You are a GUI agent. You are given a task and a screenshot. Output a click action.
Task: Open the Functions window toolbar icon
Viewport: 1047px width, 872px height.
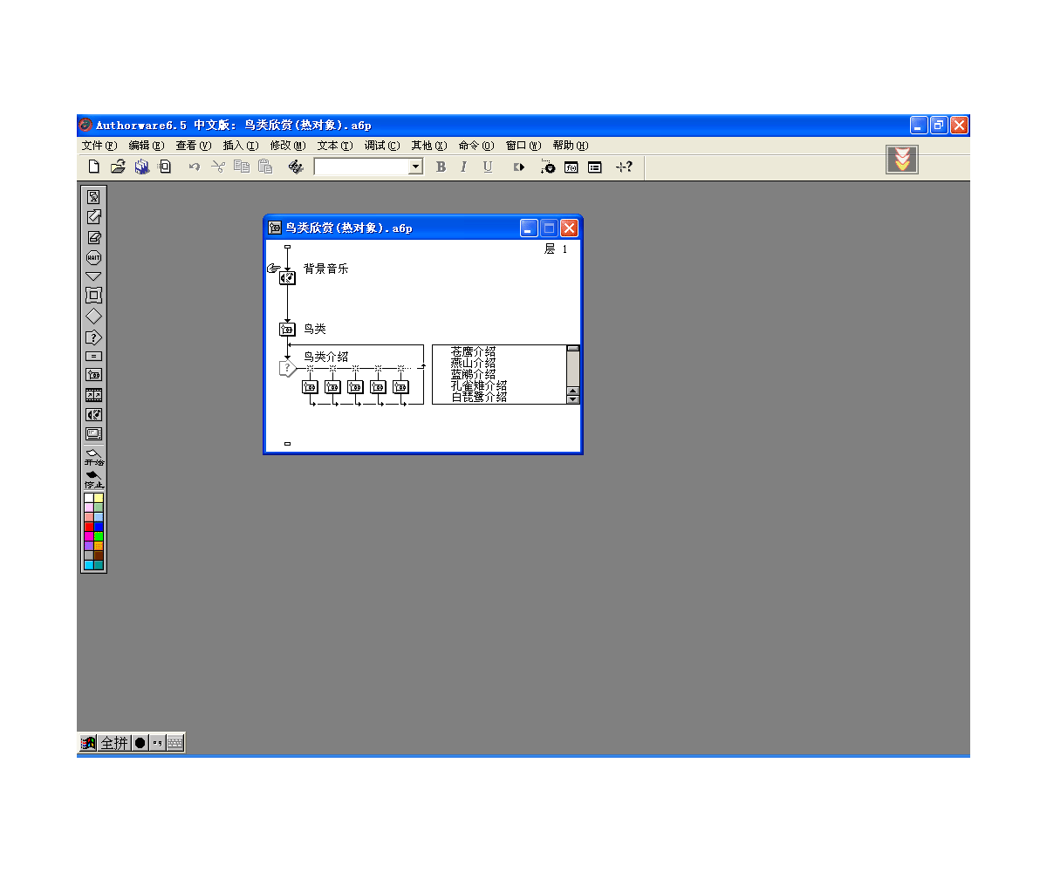(x=571, y=167)
